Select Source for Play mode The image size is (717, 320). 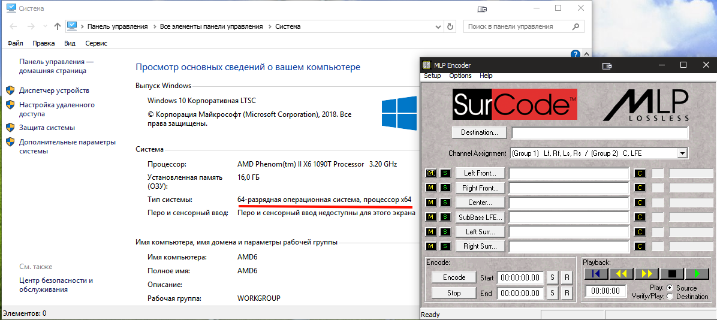pos(670,288)
